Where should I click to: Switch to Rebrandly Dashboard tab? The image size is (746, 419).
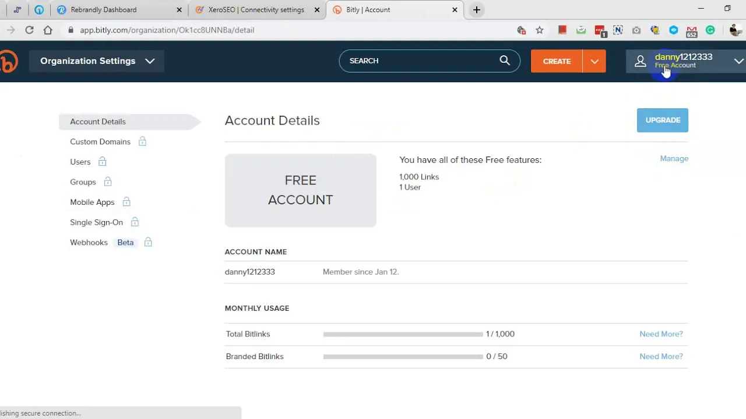pos(119,10)
